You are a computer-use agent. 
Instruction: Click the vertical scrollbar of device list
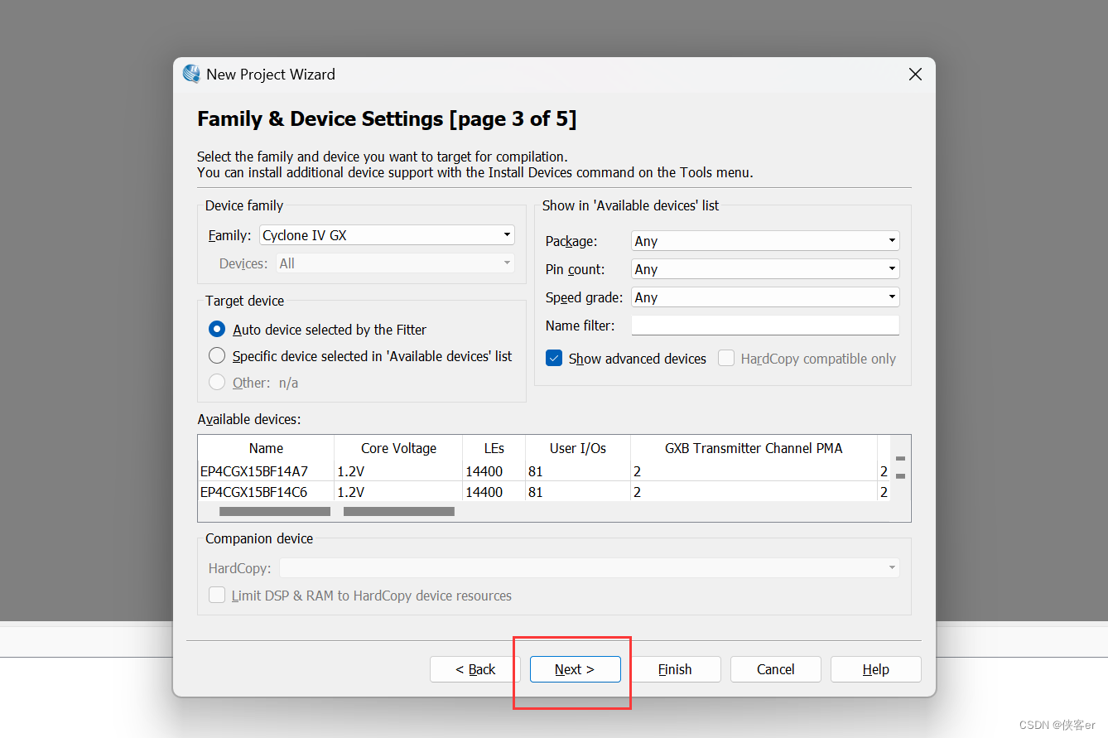click(900, 468)
